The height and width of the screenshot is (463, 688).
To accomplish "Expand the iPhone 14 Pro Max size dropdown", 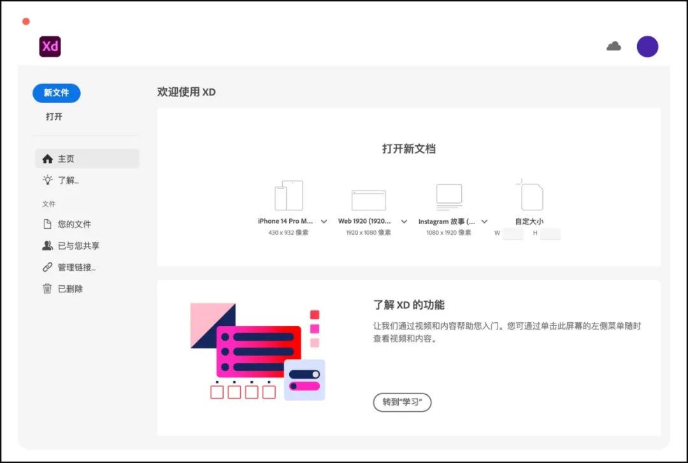I will 324,222.
